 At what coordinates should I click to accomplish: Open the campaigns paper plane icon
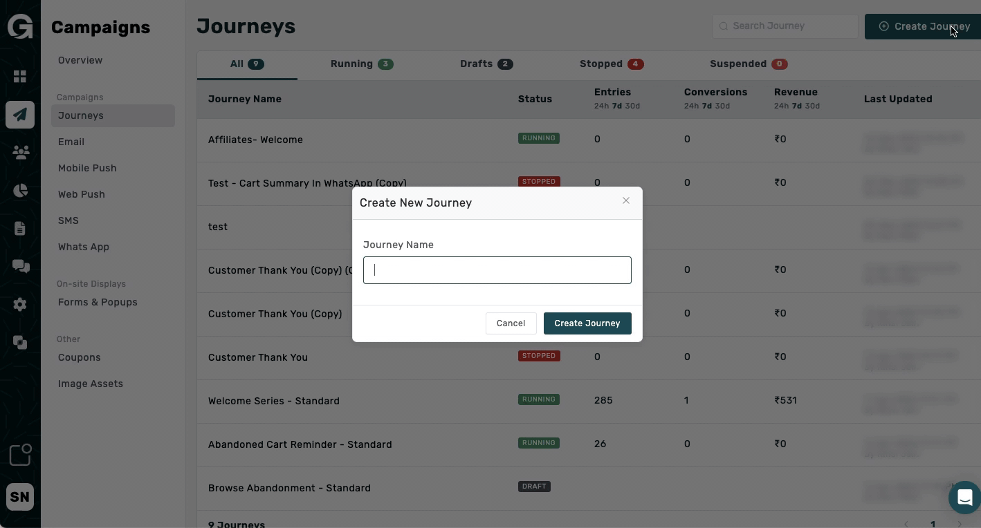pyautogui.click(x=20, y=115)
